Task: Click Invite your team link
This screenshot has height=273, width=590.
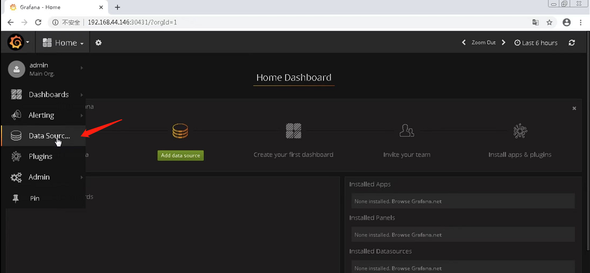Action: [x=407, y=155]
